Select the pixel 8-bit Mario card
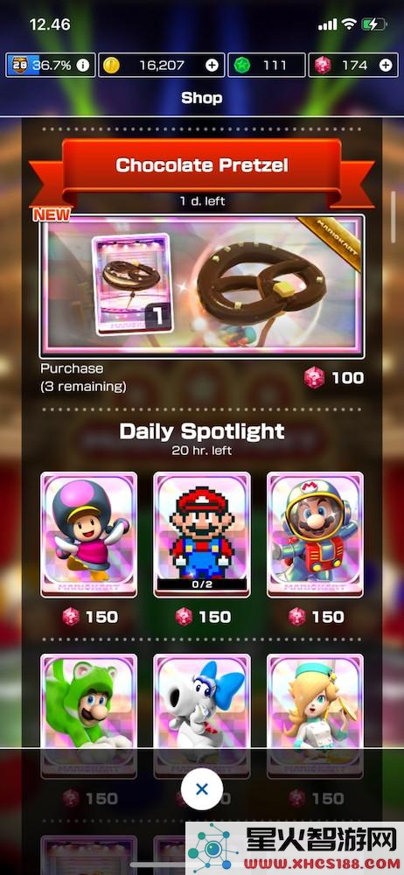 coord(202,535)
